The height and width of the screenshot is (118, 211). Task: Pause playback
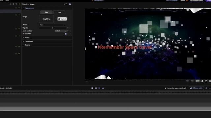click(x=99, y=88)
